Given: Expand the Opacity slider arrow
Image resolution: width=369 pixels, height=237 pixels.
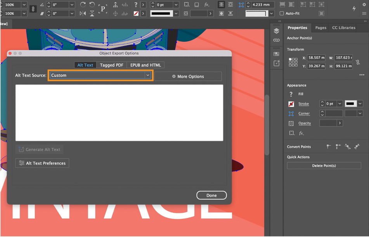Looking at the screenshot, I should pos(340,123).
